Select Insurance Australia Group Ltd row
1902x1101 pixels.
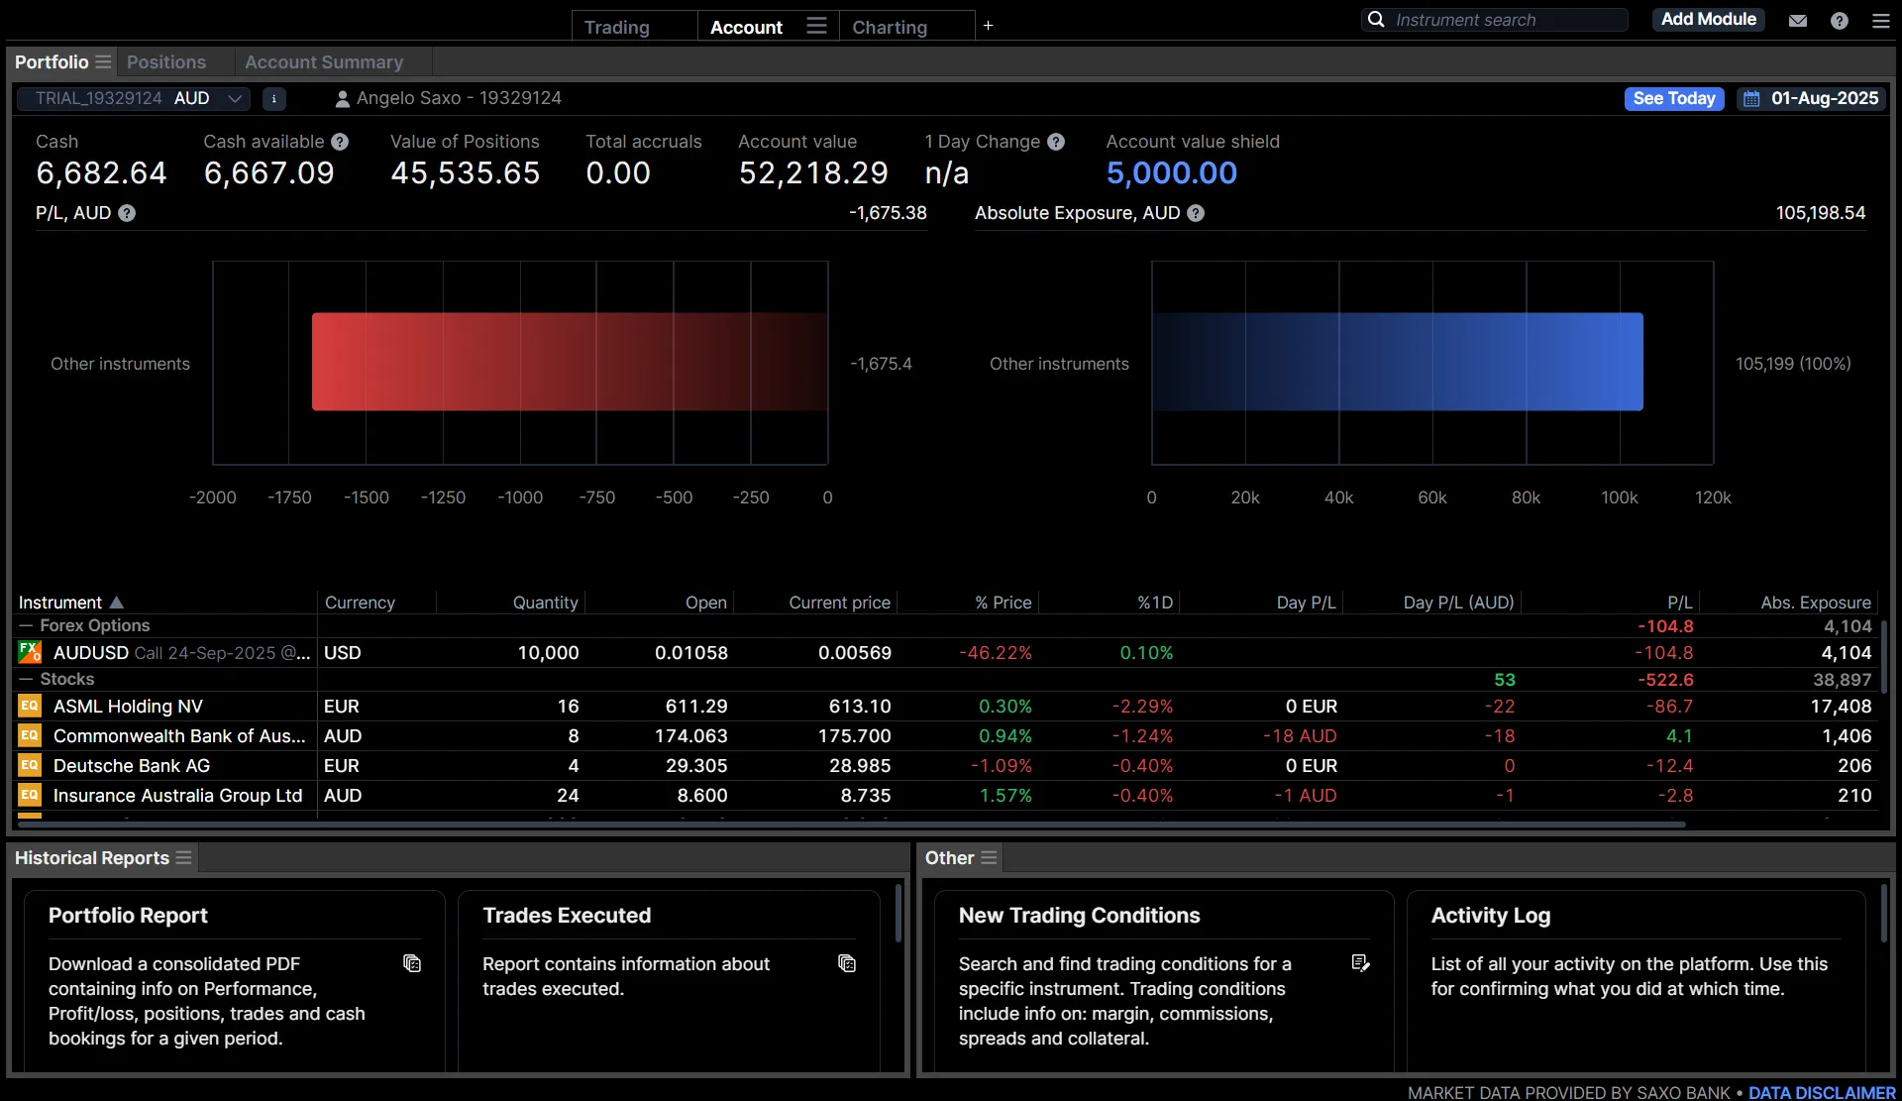click(x=177, y=796)
